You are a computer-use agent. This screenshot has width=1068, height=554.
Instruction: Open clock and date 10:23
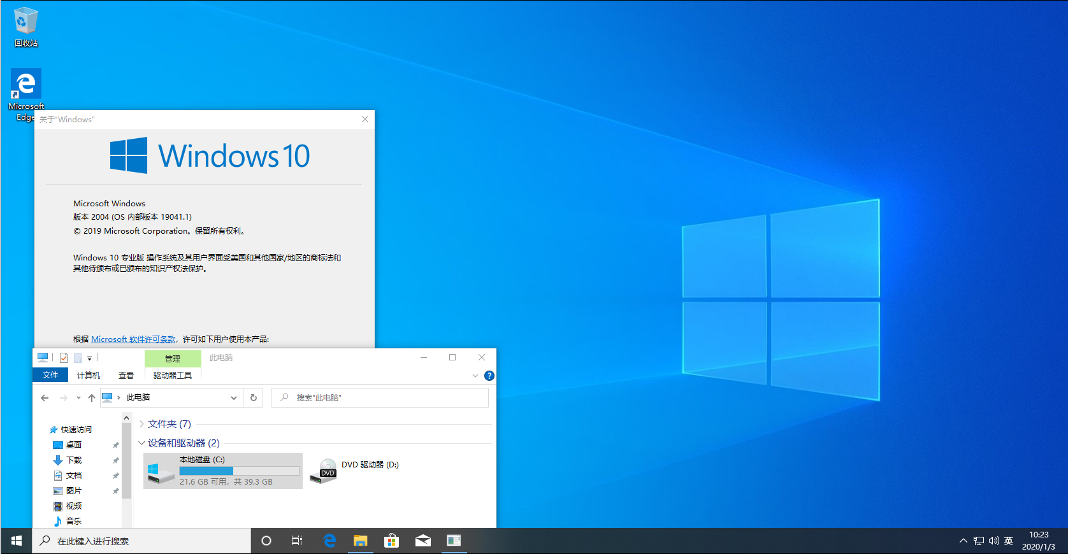(x=1039, y=541)
